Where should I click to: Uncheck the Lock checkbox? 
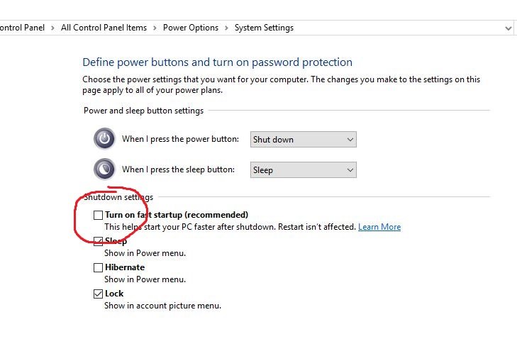[x=98, y=294]
